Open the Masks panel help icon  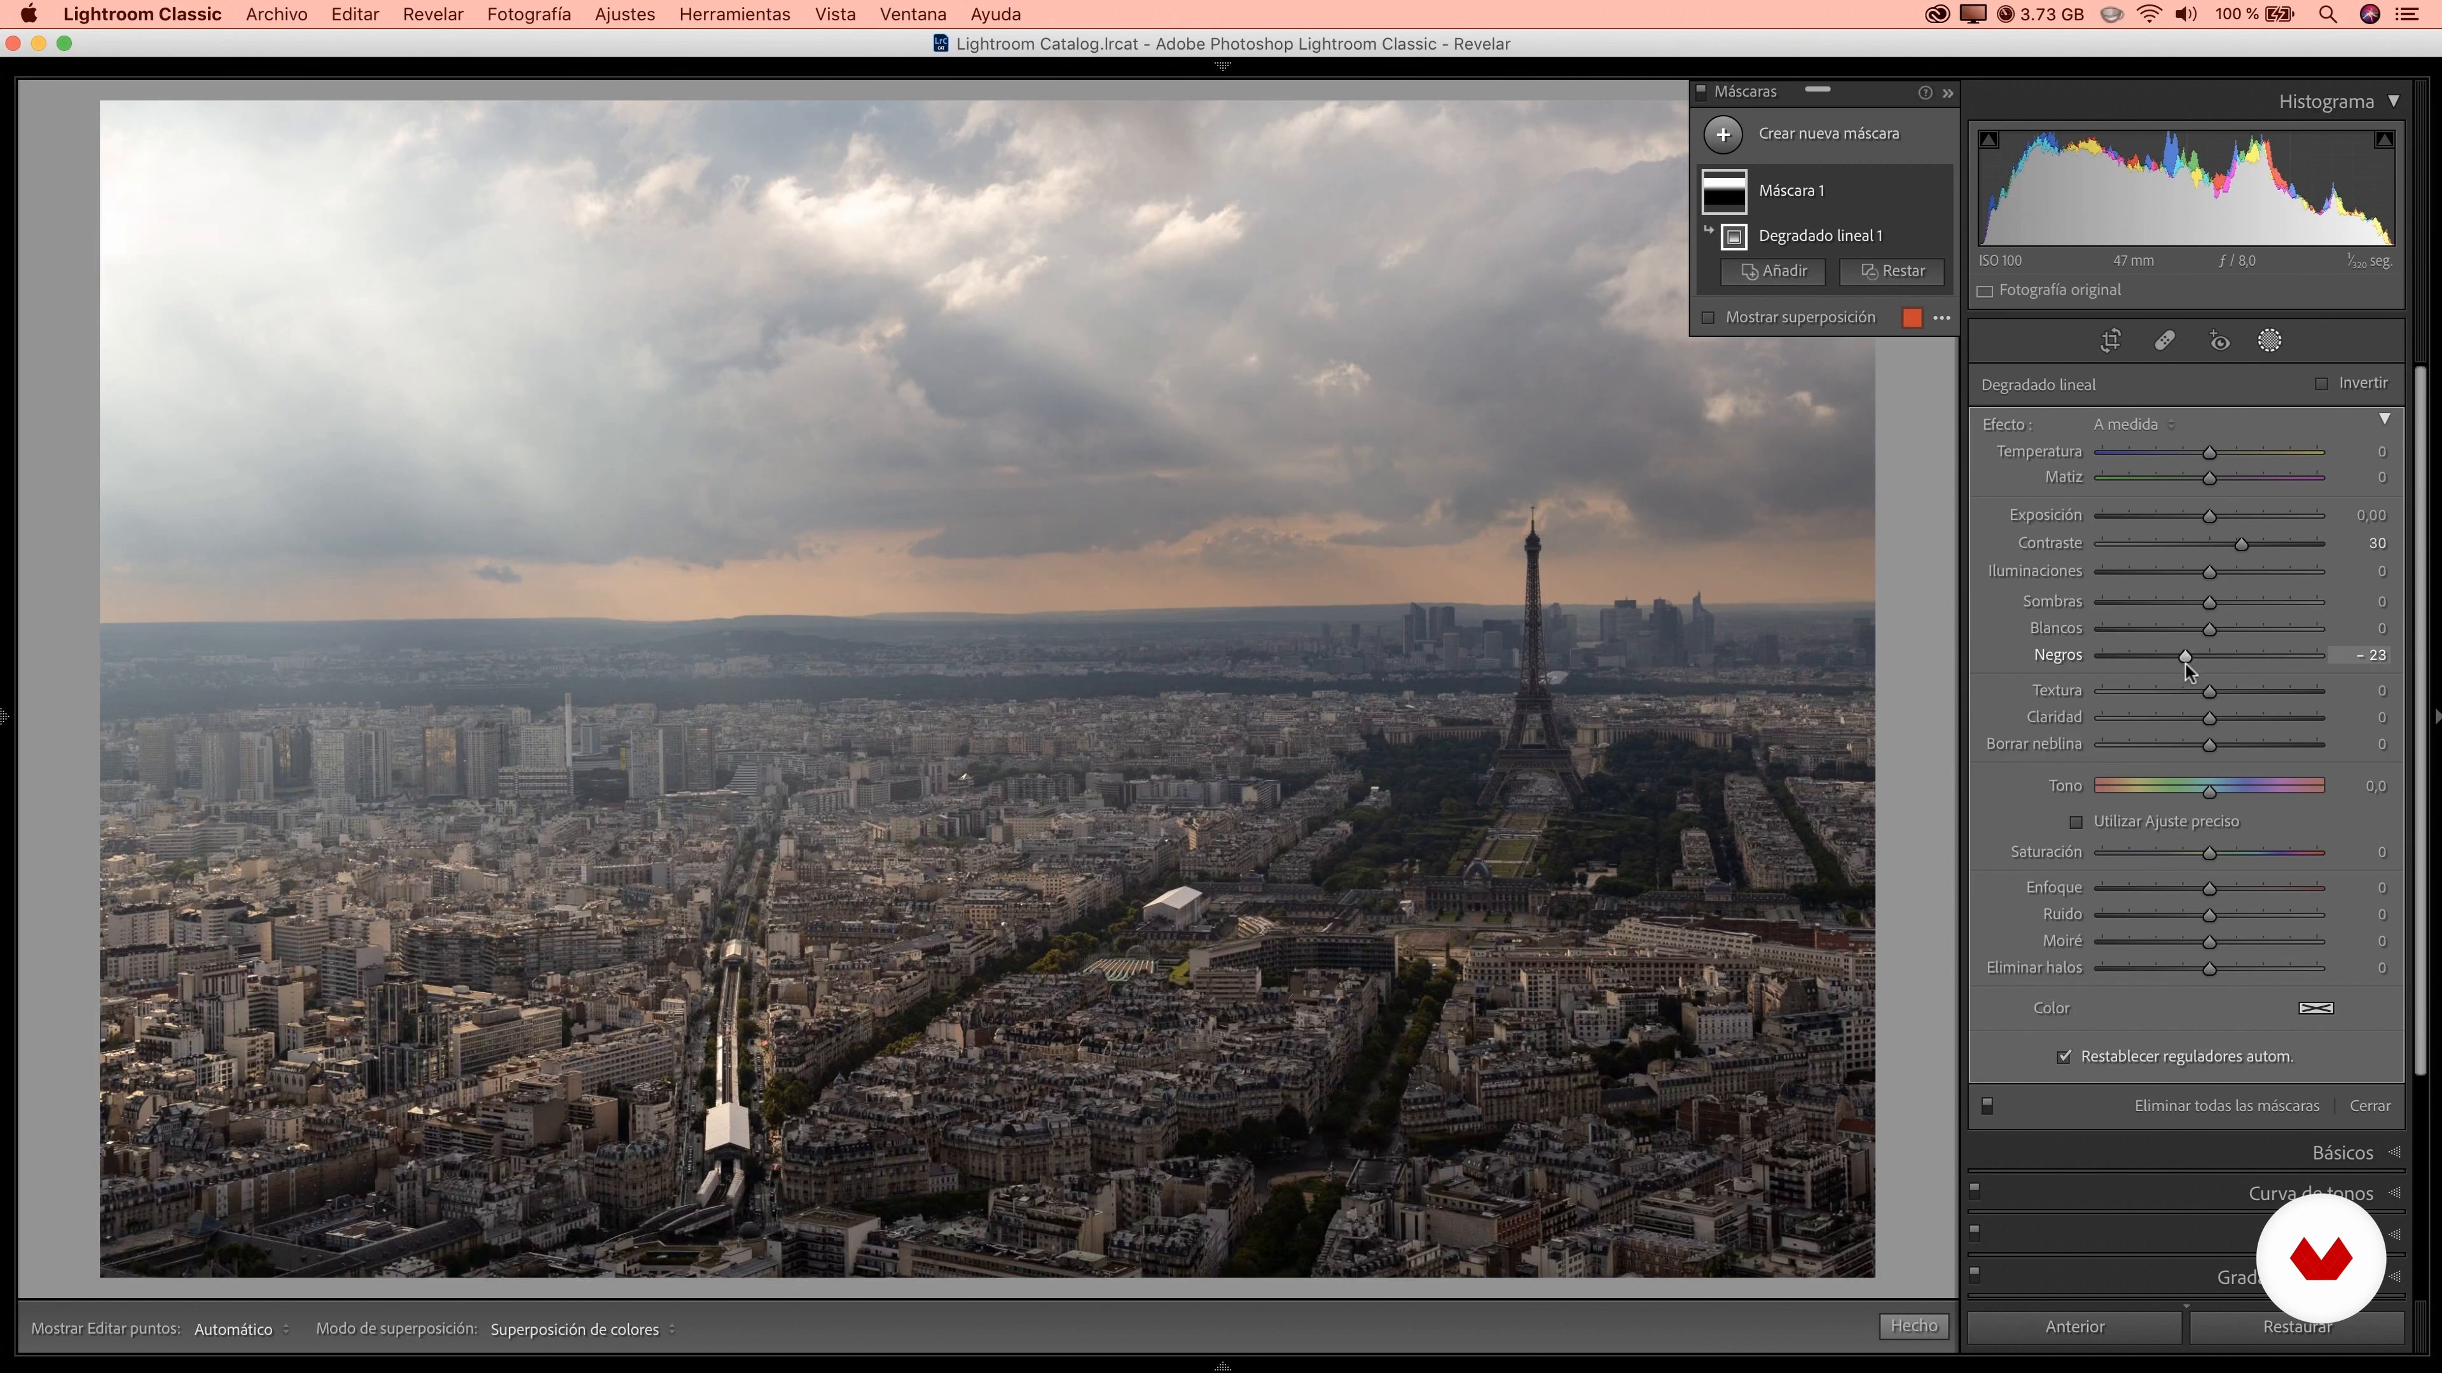[1924, 93]
